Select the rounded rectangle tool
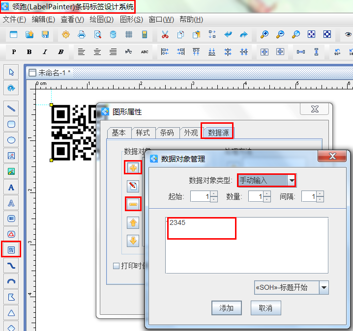 [11, 124]
